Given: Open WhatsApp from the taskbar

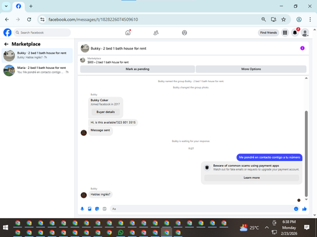Looking at the screenshot, I should click(x=120, y=233).
